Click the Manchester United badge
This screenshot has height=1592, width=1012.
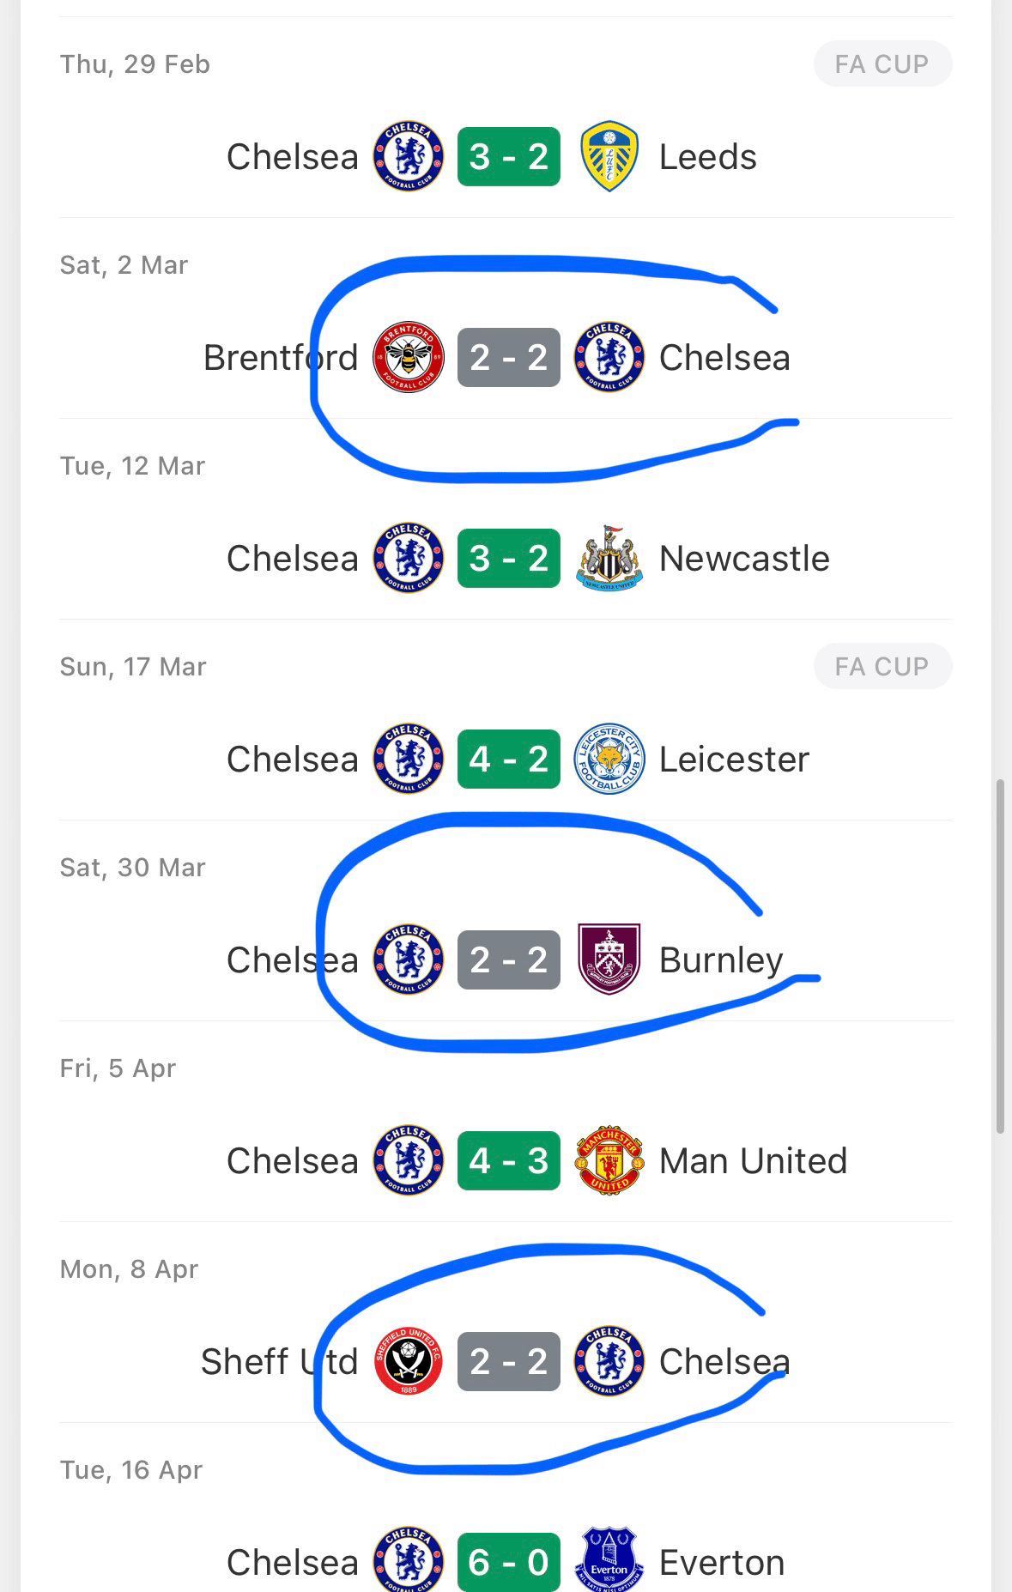609,1160
